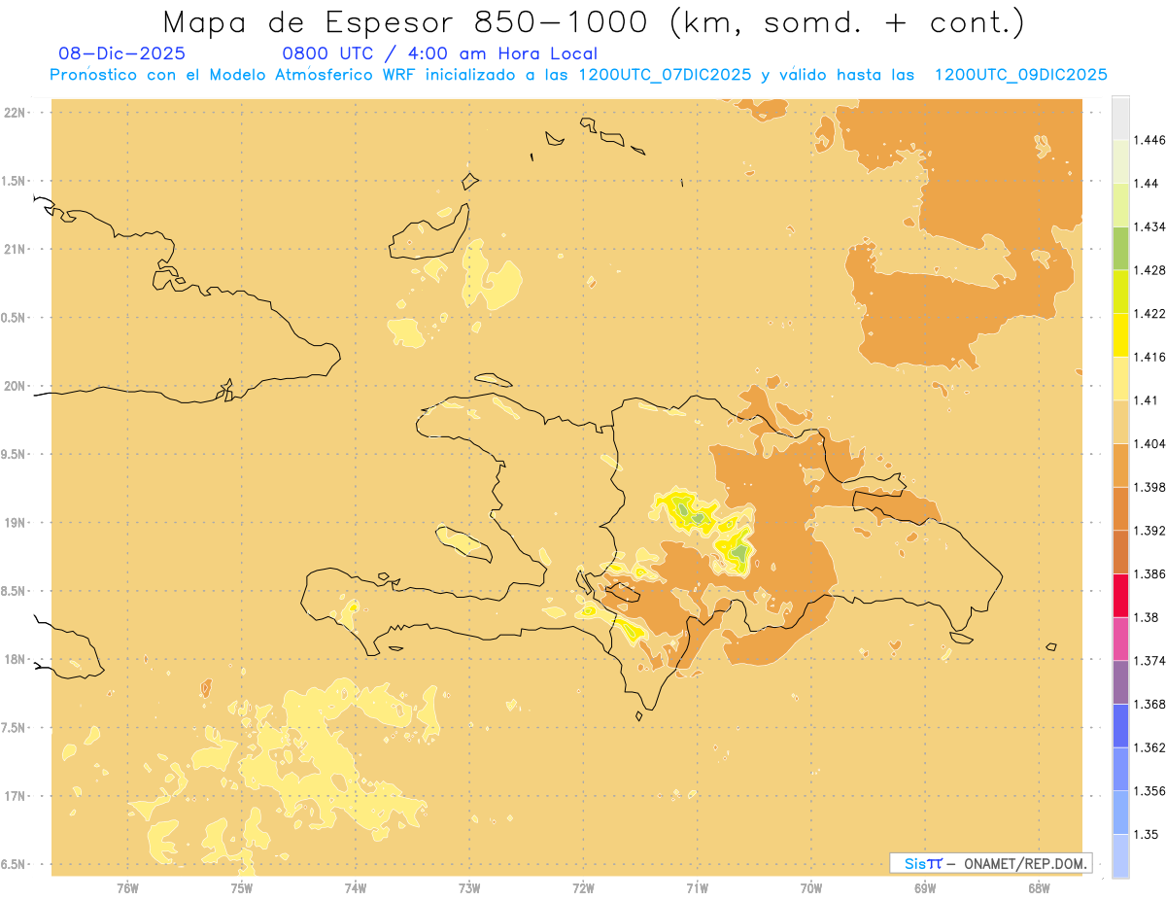Click the longitude label '68W'

1039,887
